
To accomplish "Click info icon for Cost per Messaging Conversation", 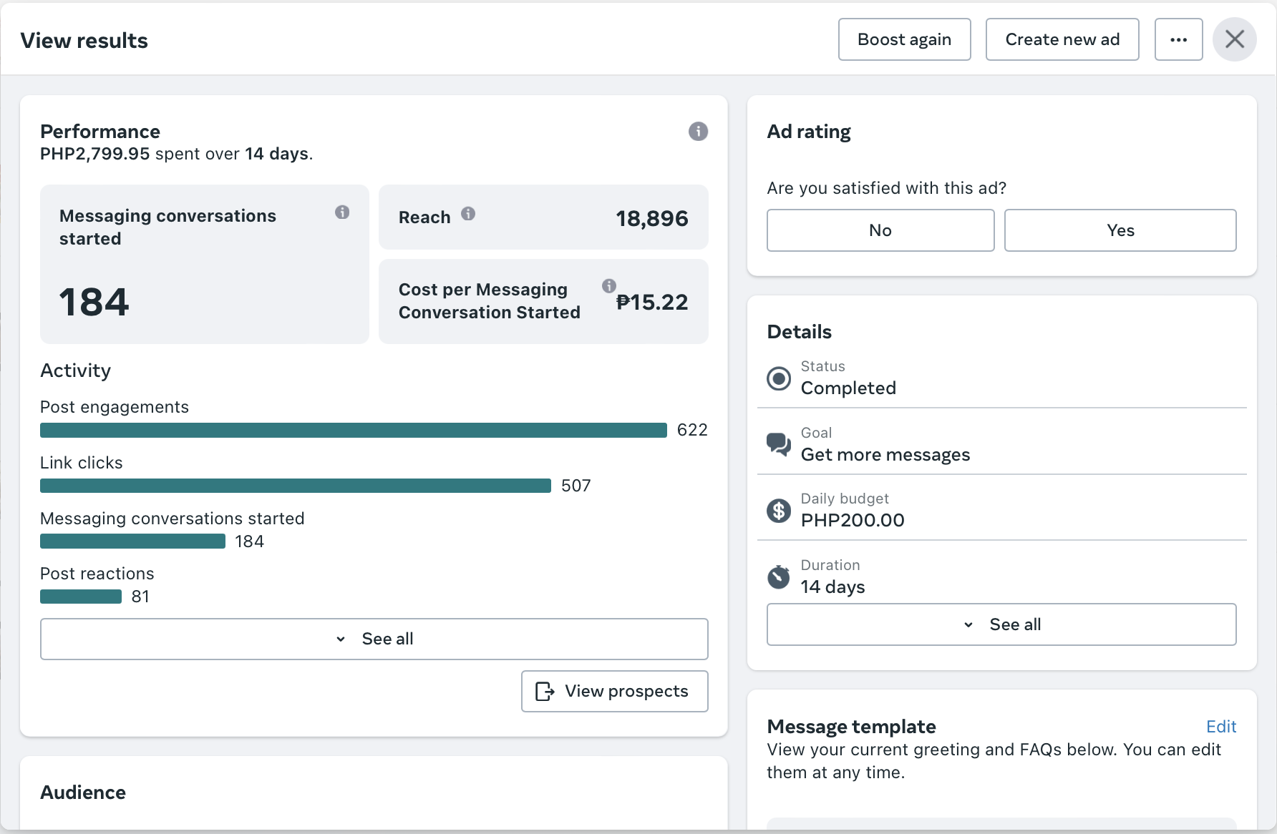I will (609, 286).
